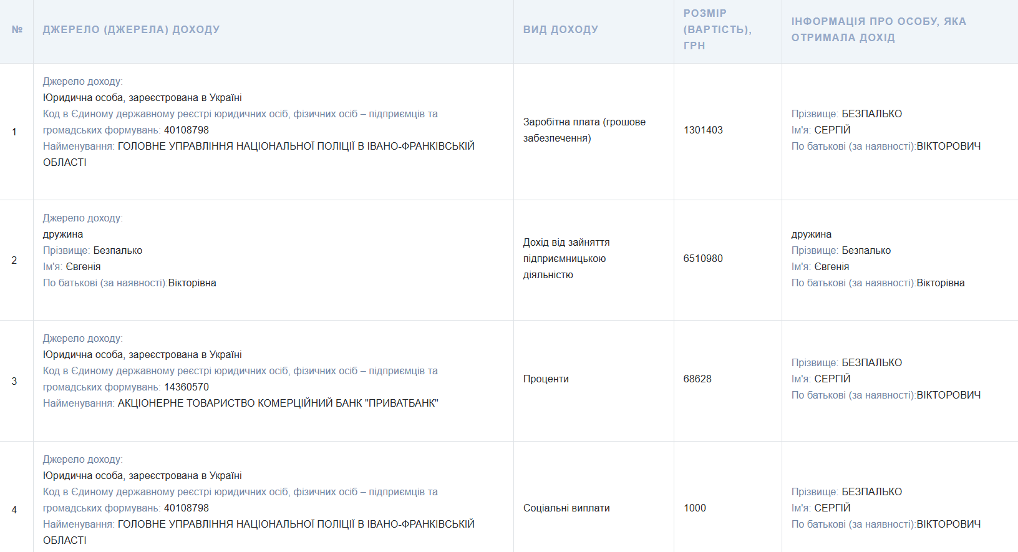Click the "№" column header

point(17,29)
